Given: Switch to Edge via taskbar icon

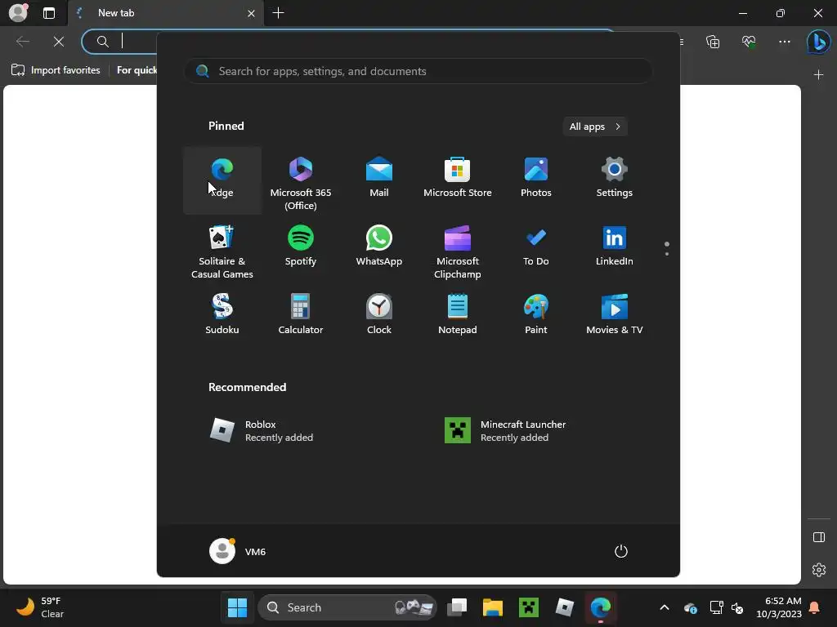Looking at the screenshot, I should 601,607.
